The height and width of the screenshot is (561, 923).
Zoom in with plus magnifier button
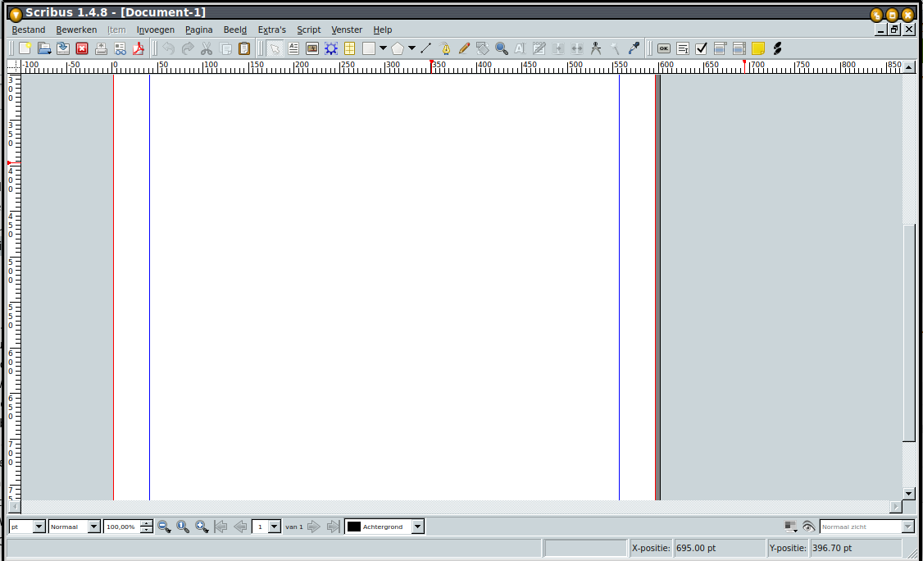click(202, 527)
